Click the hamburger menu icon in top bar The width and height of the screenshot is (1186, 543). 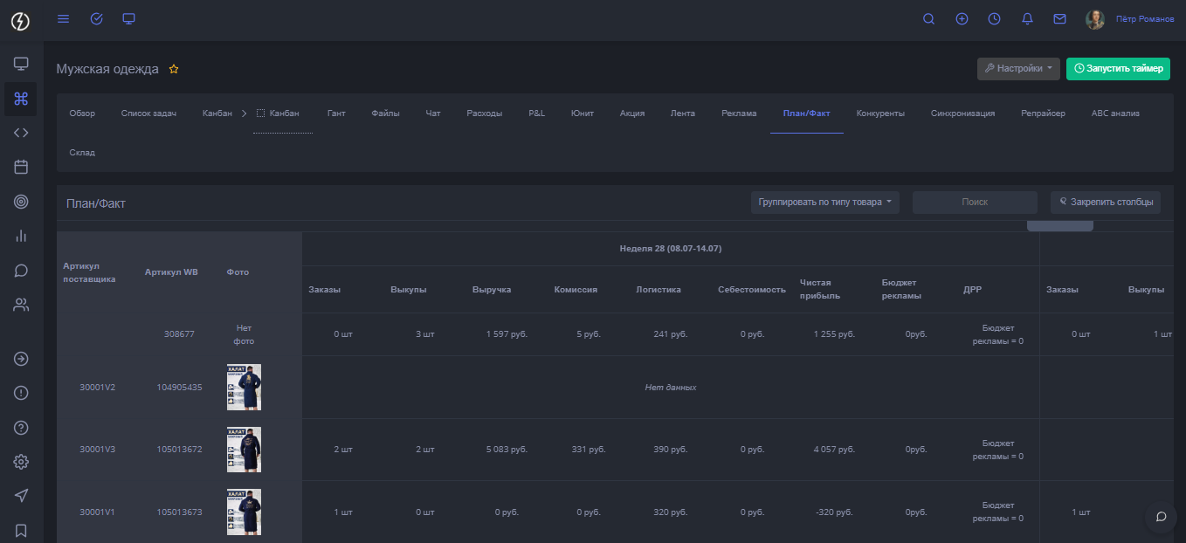(x=63, y=19)
